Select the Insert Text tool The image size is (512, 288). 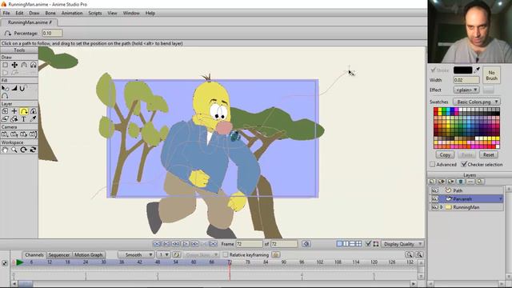(24, 119)
